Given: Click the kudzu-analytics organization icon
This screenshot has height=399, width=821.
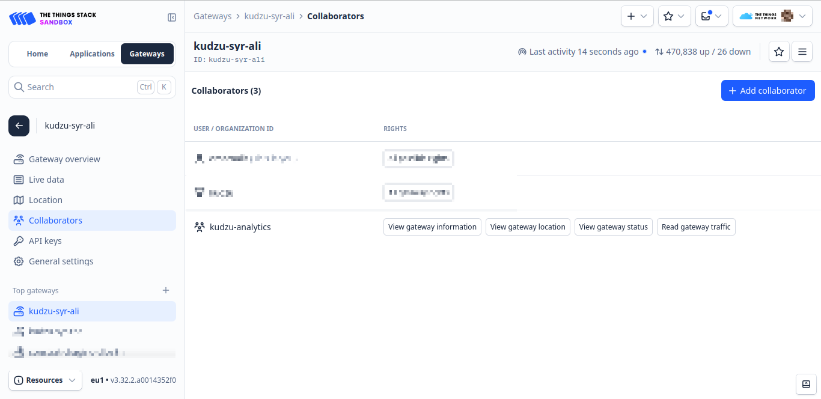Looking at the screenshot, I should click(200, 227).
